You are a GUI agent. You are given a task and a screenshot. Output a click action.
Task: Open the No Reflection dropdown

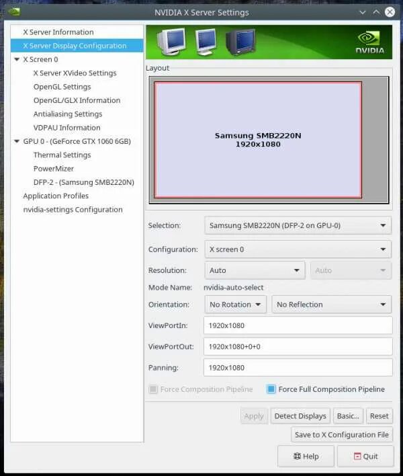[x=332, y=304]
